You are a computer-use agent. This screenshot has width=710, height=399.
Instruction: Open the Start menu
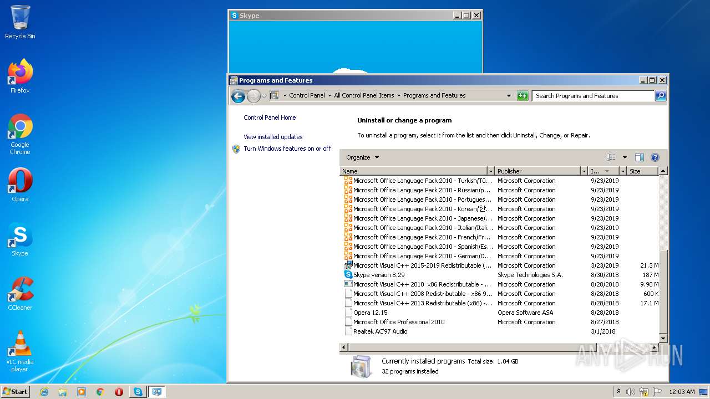coord(15,391)
